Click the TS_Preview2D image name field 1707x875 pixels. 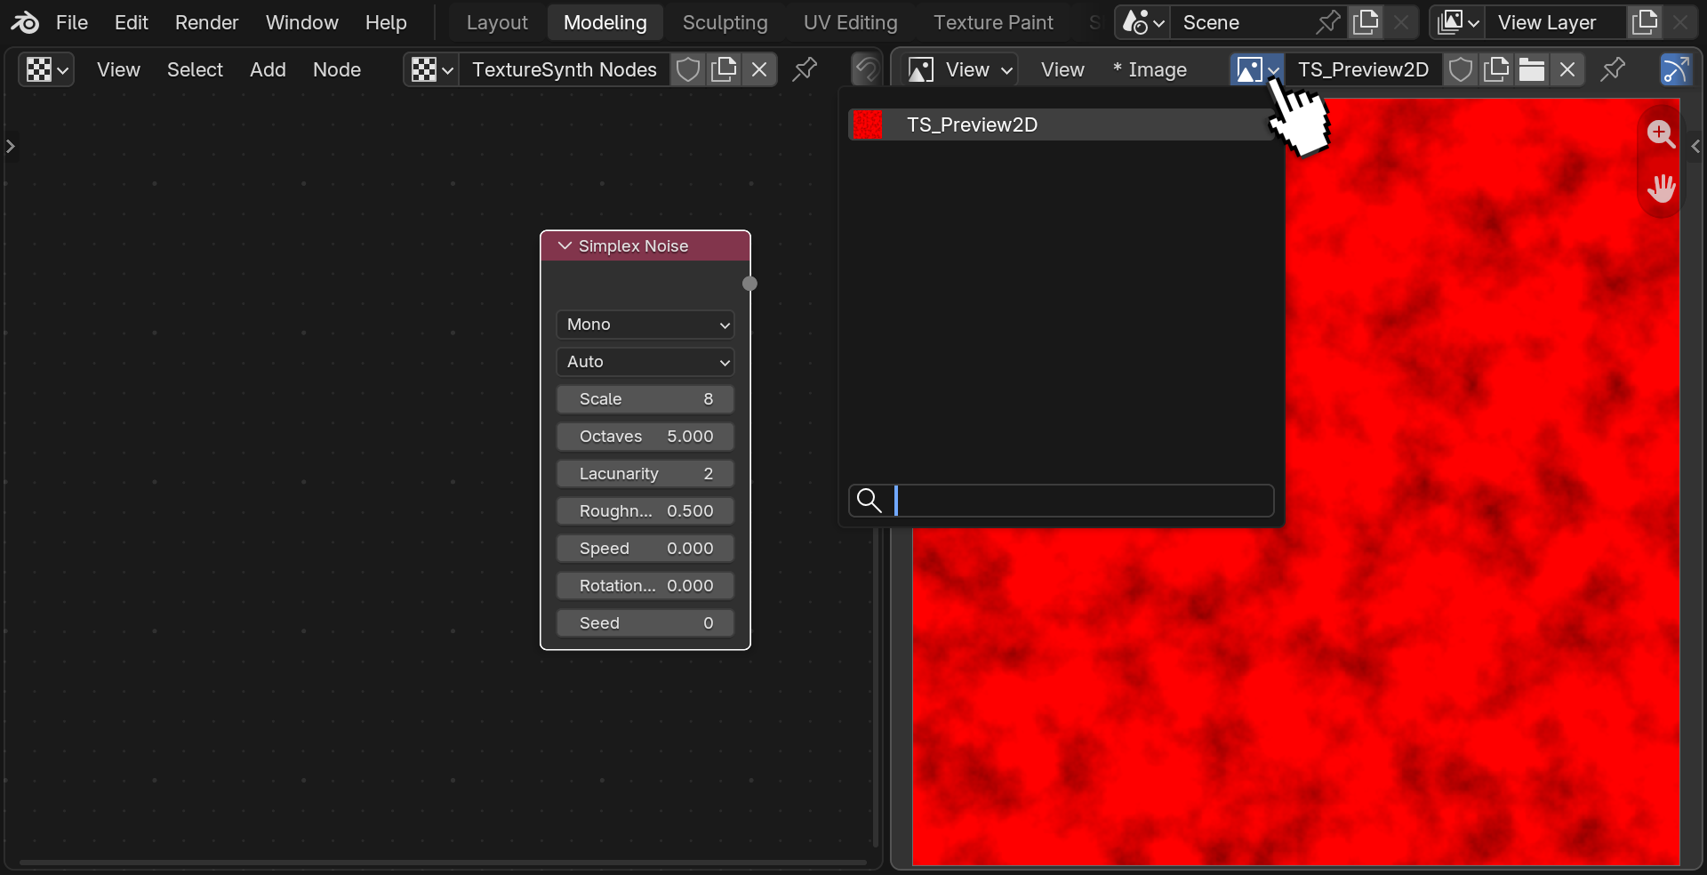1363,69
